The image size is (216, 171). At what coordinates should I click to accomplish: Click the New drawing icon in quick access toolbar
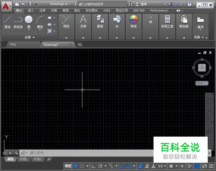pyautogui.click(x=17, y=4)
